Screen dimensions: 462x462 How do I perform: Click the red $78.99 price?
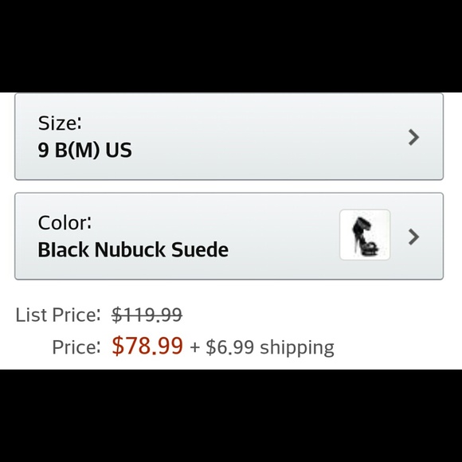(x=147, y=346)
